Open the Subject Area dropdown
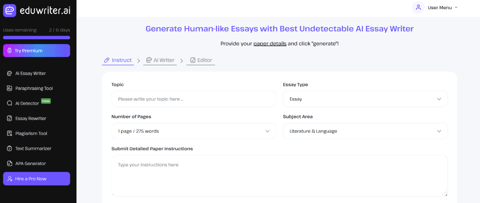The image size is (480, 203). [x=365, y=131]
